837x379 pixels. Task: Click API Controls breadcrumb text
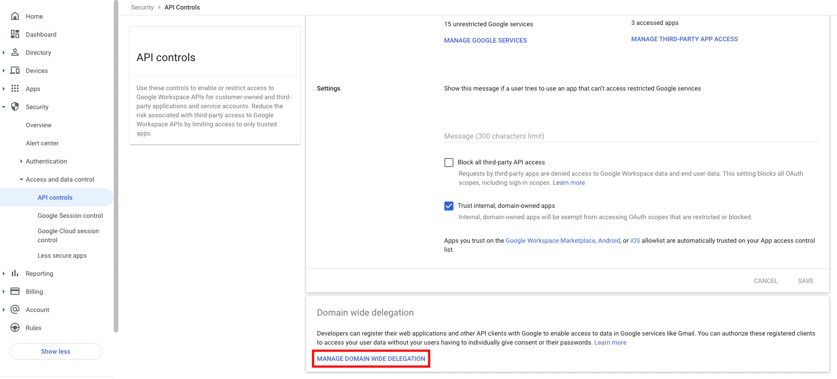click(182, 7)
